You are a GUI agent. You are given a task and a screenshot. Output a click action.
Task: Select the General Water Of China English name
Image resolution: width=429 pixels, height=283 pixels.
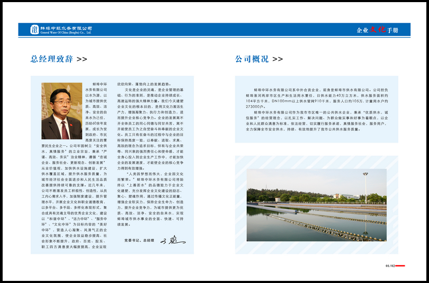point(66,32)
